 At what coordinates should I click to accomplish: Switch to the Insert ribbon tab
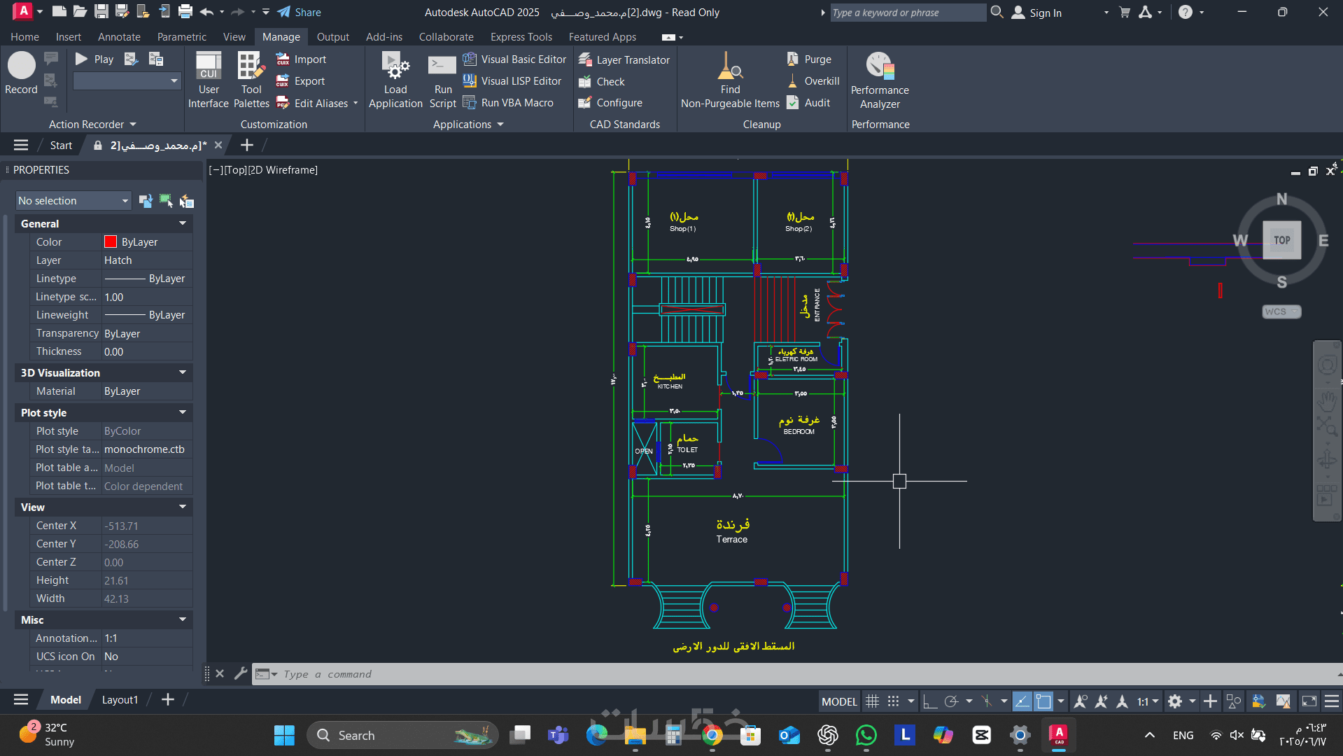pos(69,37)
